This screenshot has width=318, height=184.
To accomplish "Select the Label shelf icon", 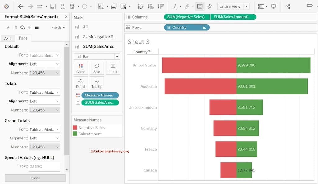I will point(113,68).
